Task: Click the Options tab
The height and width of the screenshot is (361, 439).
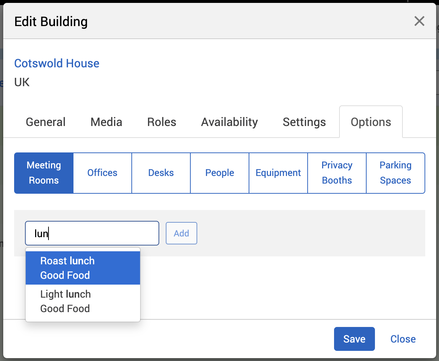Action: (x=371, y=122)
